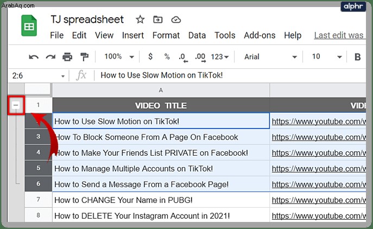Select row 5 header

tap(39, 168)
